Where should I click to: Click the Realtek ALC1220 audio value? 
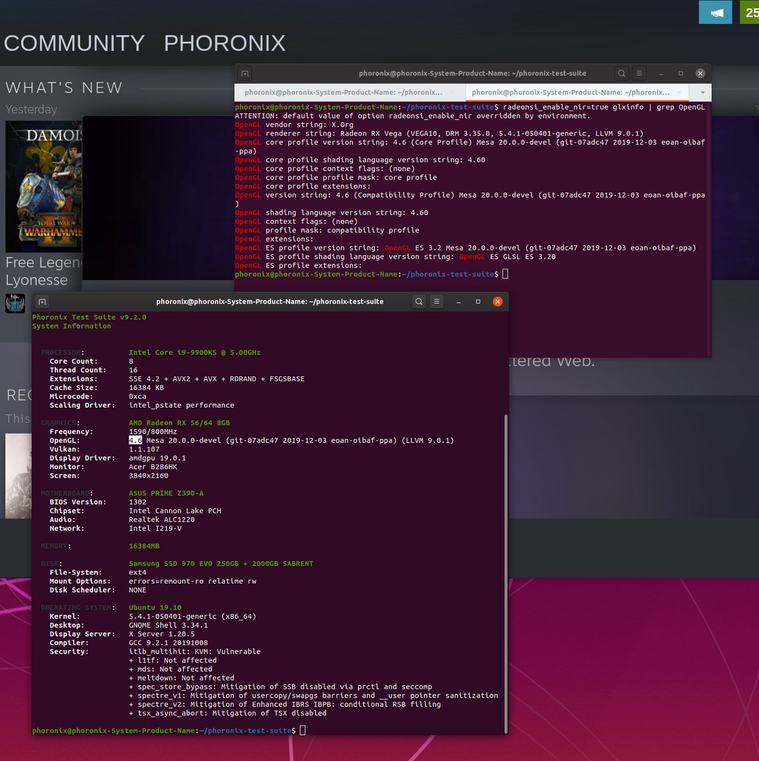[162, 519]
